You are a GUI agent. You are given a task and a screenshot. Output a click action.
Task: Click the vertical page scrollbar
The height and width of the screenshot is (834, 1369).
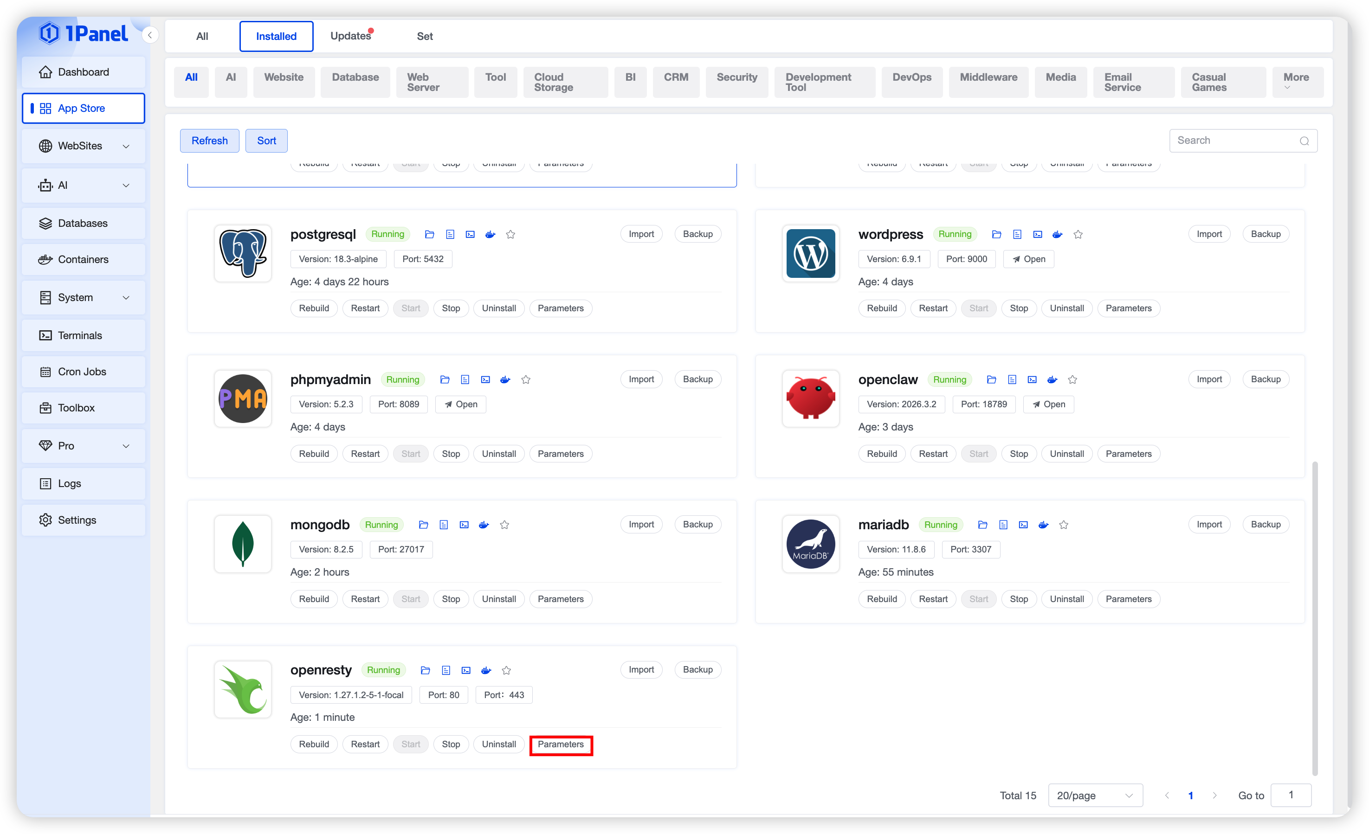point(1315,616)
